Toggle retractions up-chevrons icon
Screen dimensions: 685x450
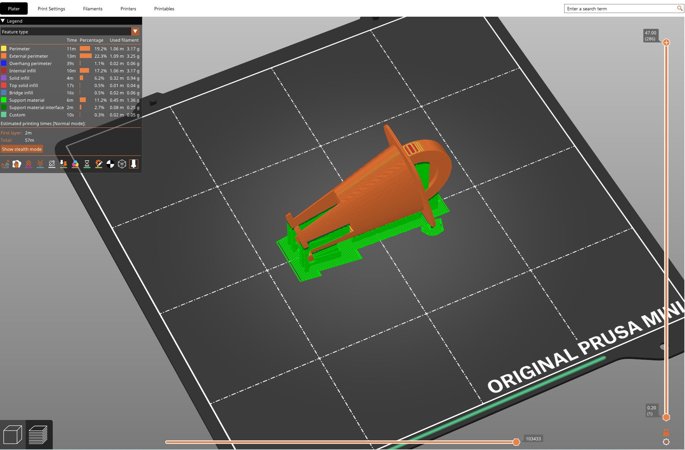click(28, 164)
